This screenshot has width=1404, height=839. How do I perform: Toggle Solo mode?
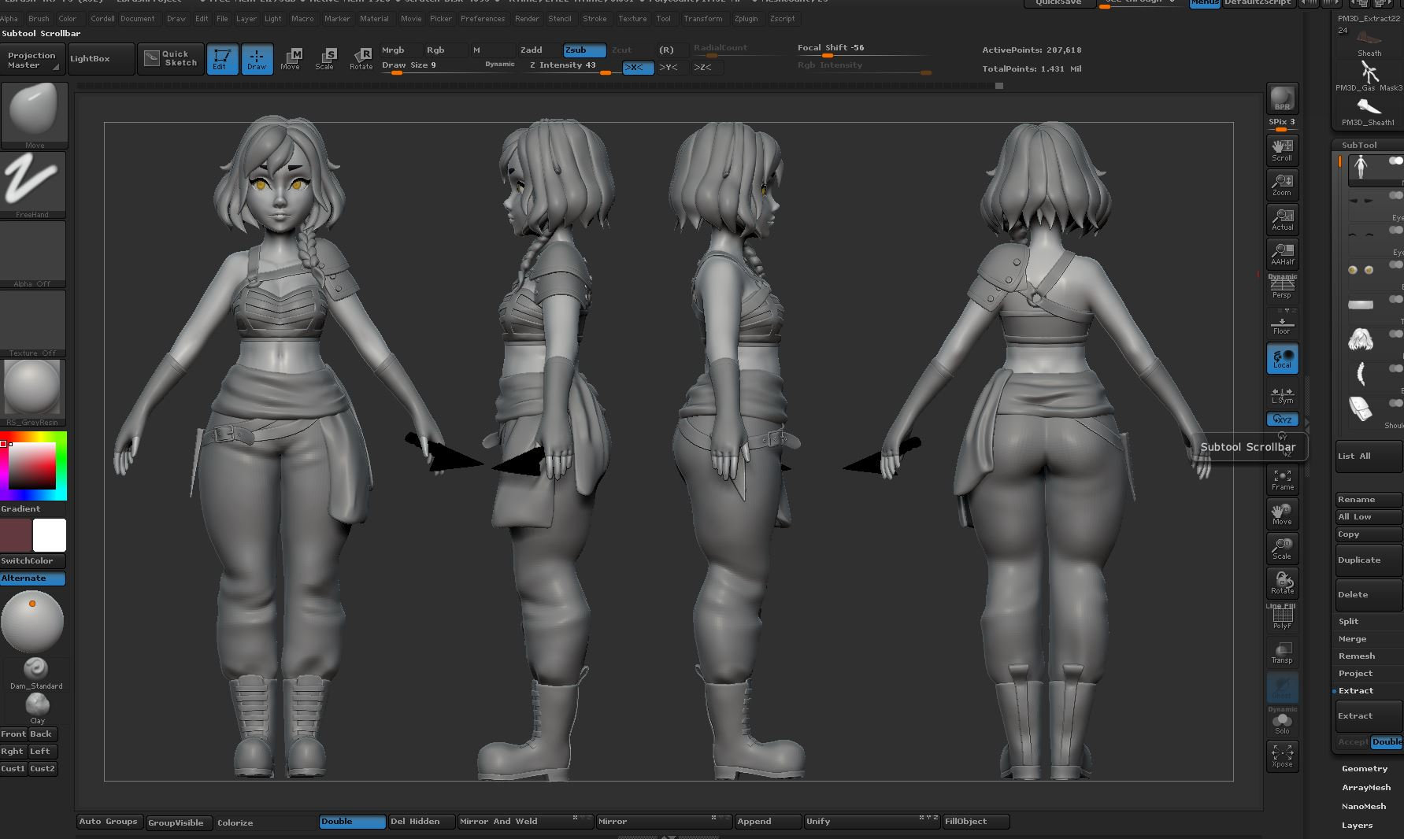click(1282, 723)
